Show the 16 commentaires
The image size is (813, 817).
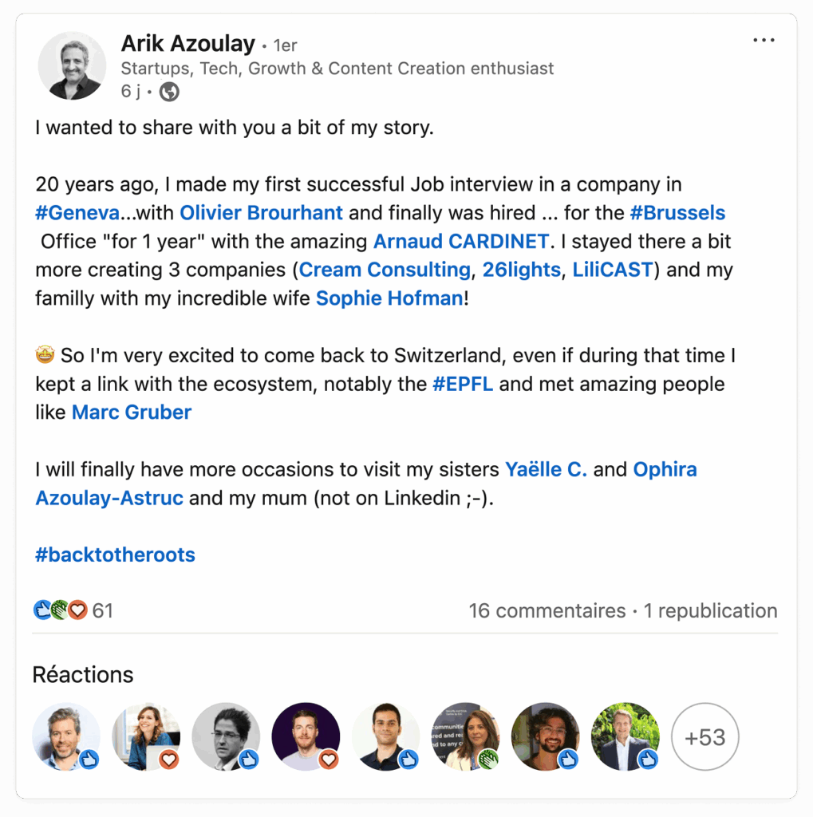[547, 610]
